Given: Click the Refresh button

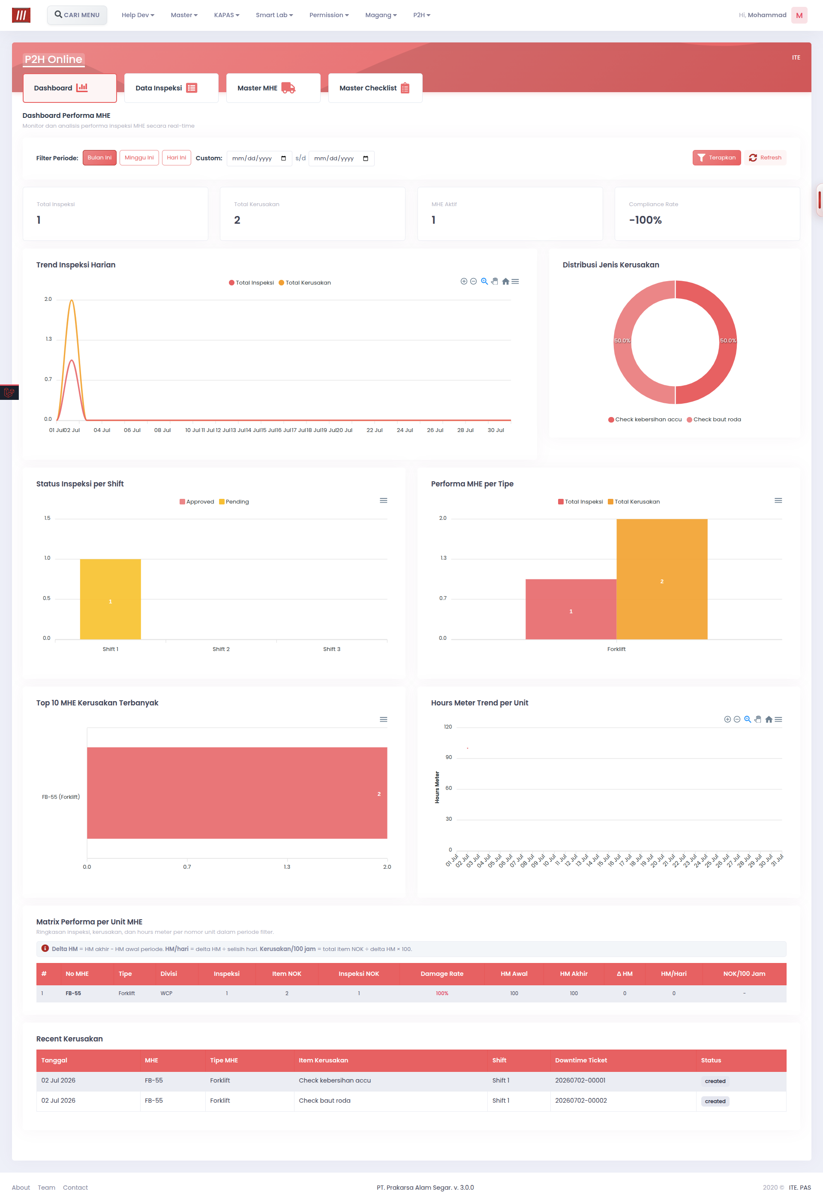Looking at the screenshot, I should 766,158.
